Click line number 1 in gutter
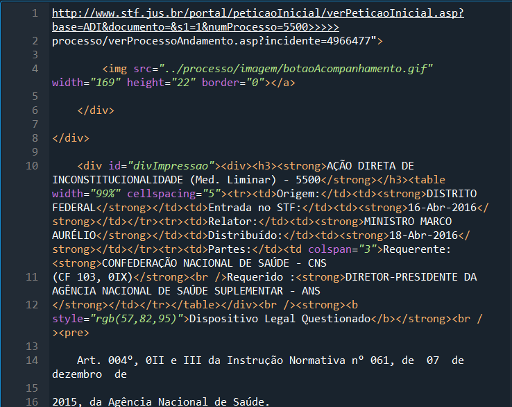 click(x=35, y=13)
